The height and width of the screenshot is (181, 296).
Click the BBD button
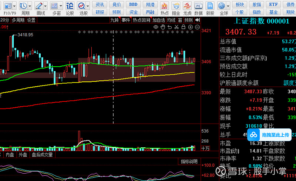tap(133, 4)
